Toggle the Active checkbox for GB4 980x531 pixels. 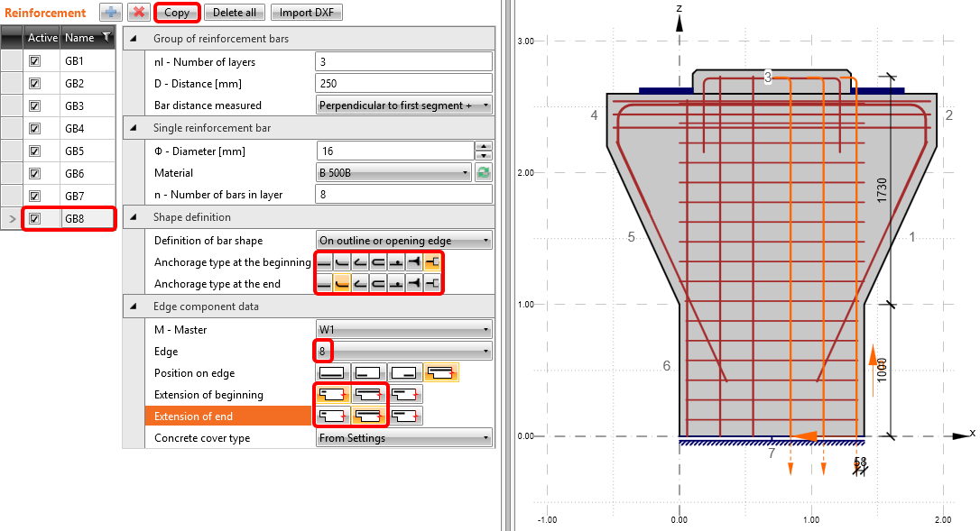[35, 129]
